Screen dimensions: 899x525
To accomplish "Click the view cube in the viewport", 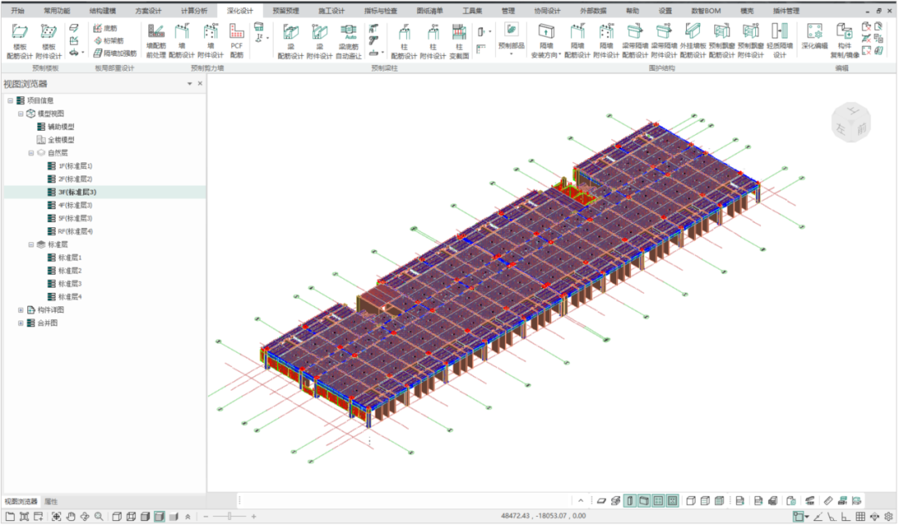I will coord(851,122).
